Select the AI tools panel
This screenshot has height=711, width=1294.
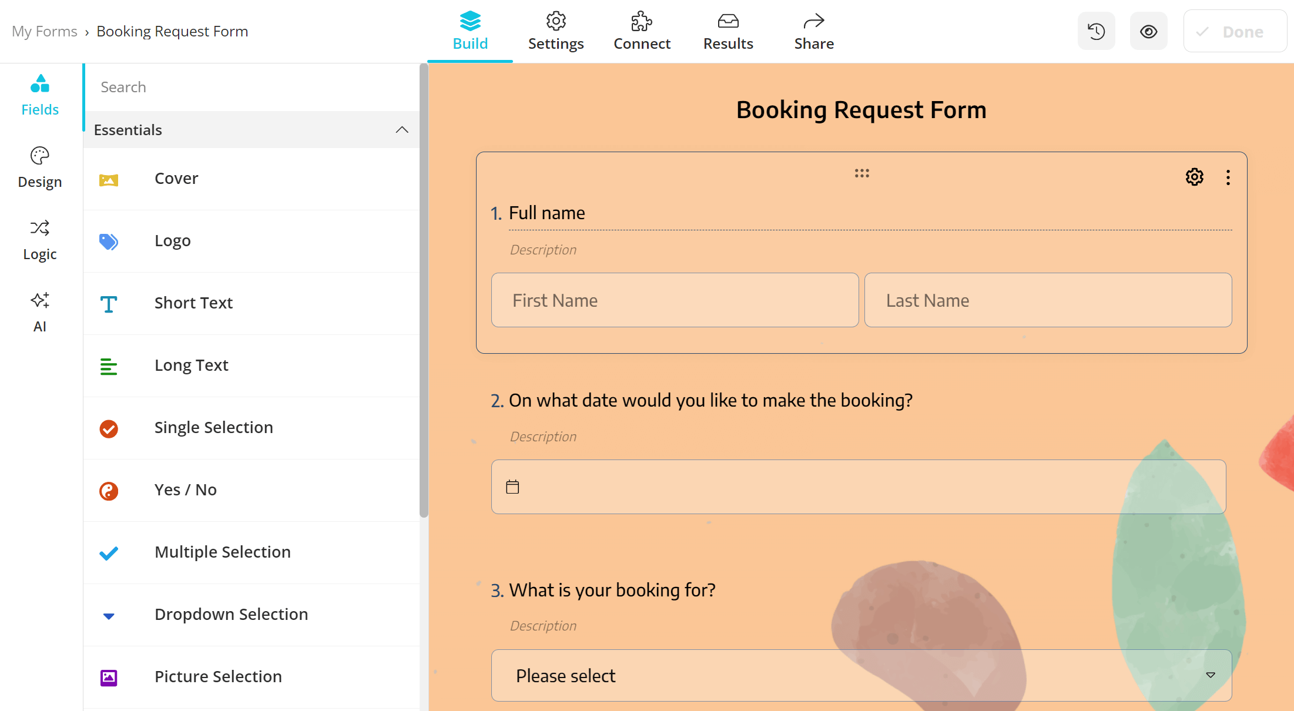[41, 313]
